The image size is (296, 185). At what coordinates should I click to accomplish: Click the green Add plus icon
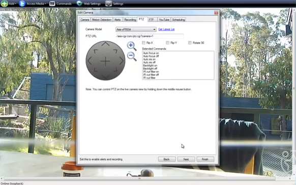tap(4, 4)
